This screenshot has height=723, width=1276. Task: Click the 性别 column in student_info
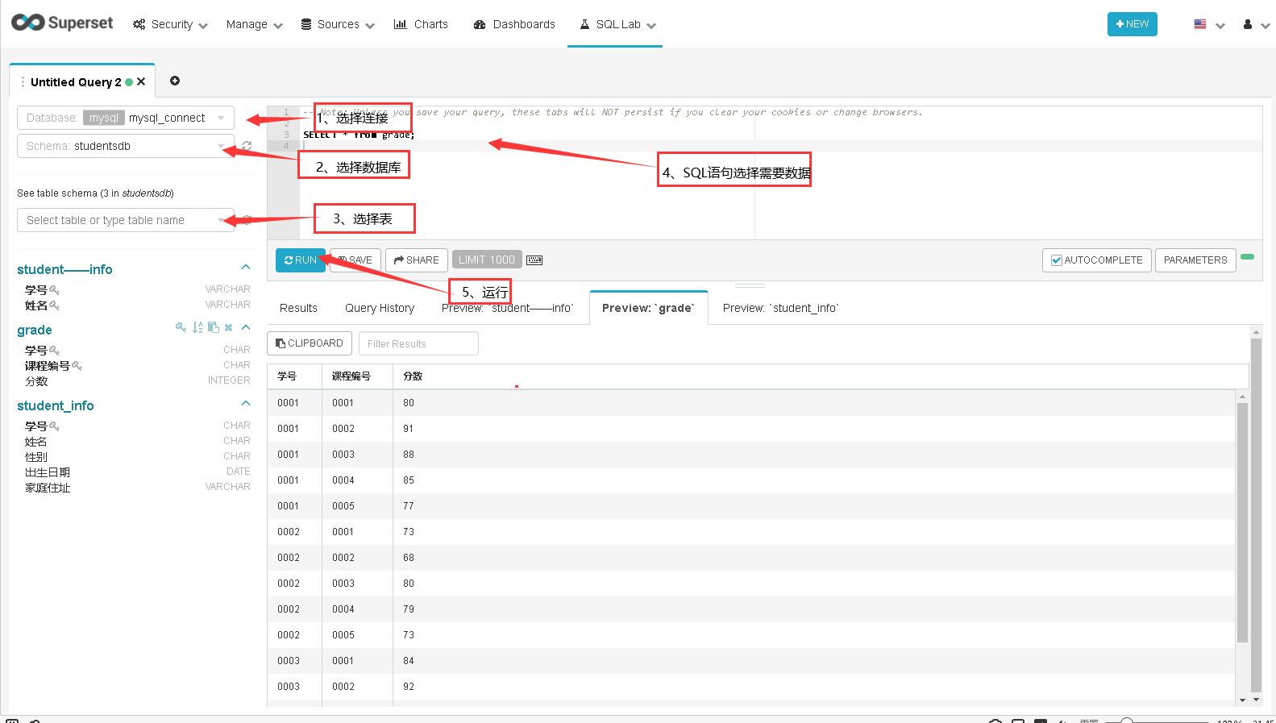click(36, 457)
